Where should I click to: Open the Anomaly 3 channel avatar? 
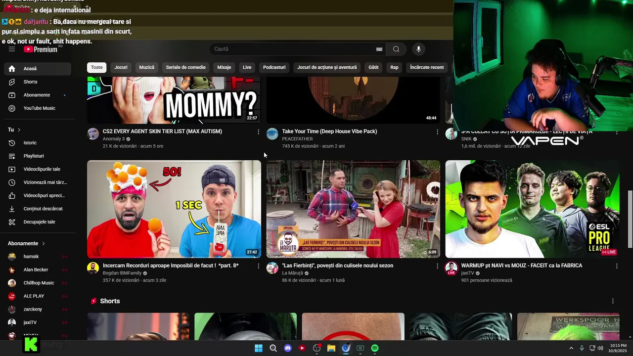coord(93,134)
